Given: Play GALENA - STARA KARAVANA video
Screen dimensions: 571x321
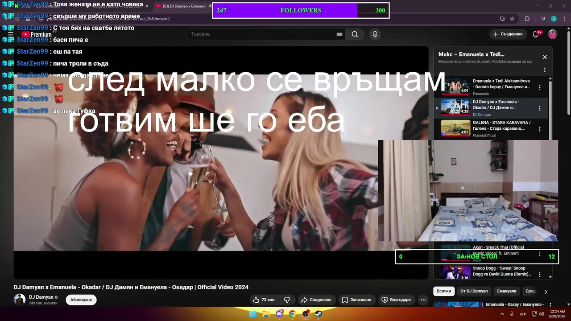Looking at the screenshot, I should click(x=491, y=129).
